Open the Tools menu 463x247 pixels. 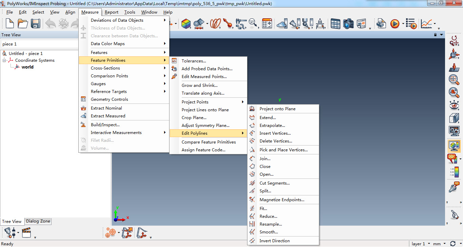[x=129, y=12]
